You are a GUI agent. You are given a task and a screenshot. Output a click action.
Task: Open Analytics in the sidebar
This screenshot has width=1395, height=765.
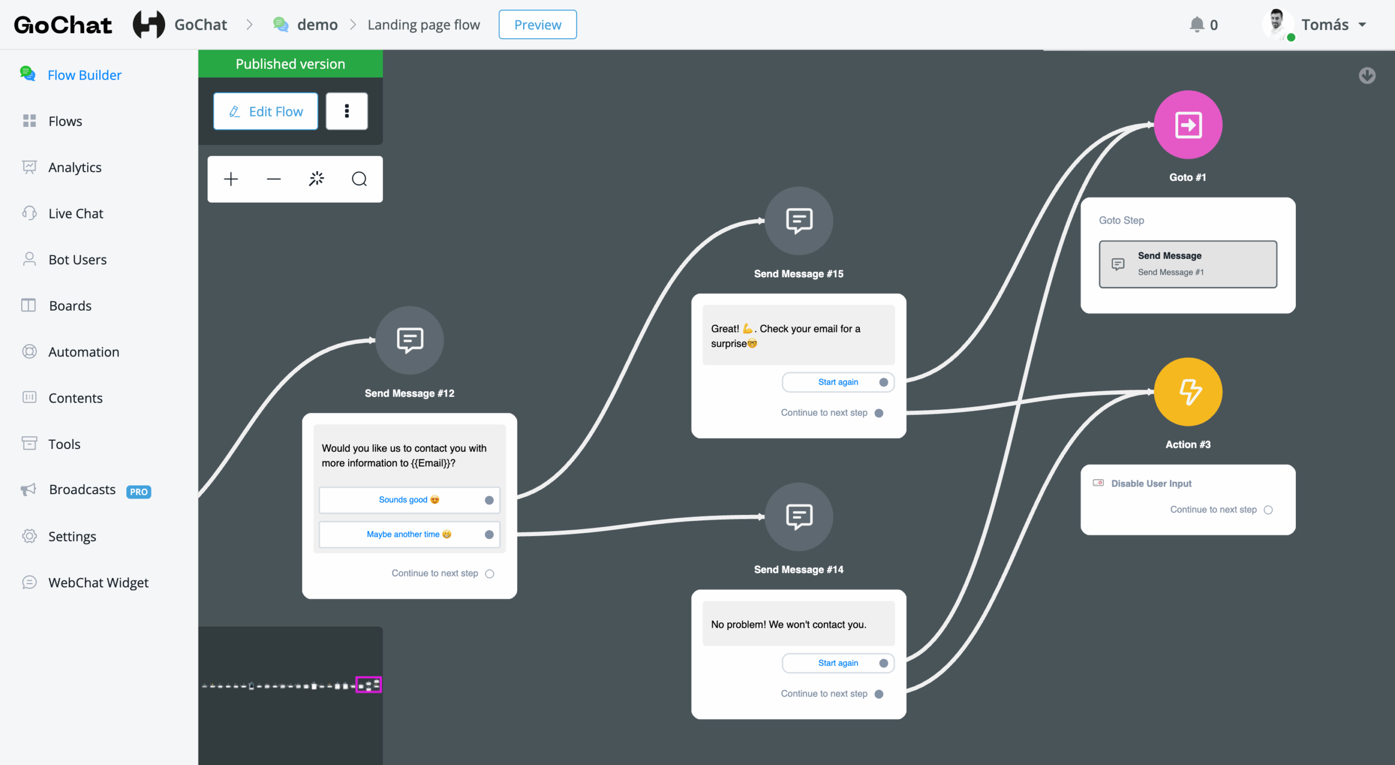75,167
